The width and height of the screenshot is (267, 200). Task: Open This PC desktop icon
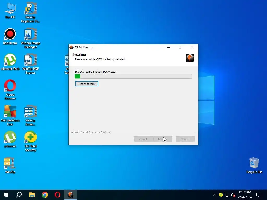(x=10, y=10)
